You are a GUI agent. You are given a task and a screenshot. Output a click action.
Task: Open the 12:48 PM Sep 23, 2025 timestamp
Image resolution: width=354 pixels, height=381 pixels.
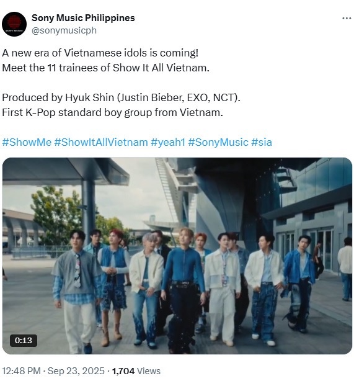point(53,371)
